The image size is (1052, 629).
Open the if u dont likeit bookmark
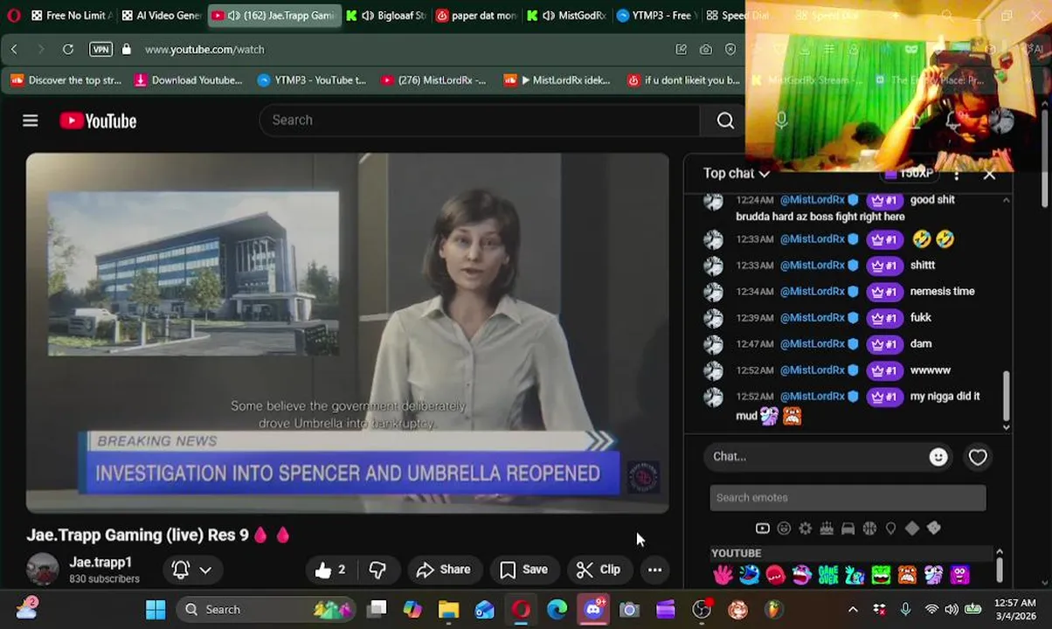(x=684, y=80)
